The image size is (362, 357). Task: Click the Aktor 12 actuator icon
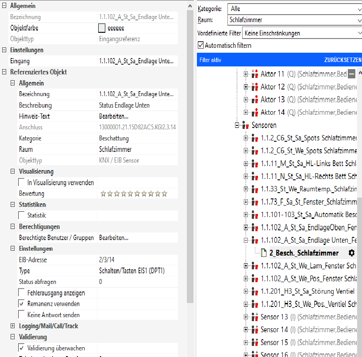254,87
